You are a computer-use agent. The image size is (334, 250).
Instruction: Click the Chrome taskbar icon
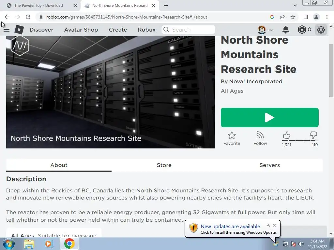pos(69,243)
